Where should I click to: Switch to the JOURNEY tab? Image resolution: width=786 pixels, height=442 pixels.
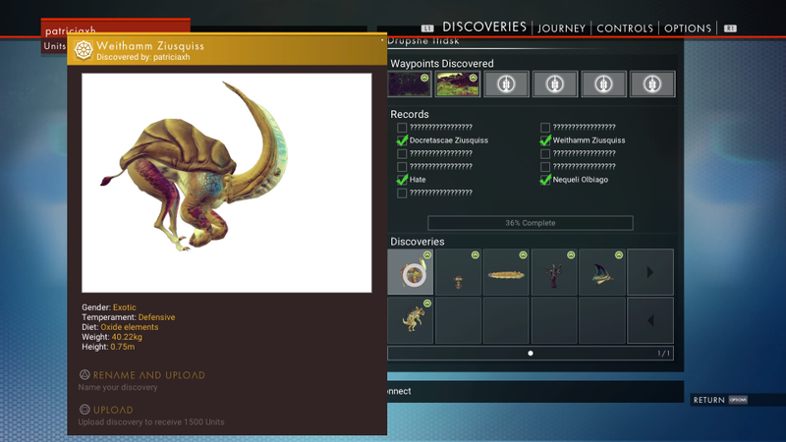[x=561, y=28]
